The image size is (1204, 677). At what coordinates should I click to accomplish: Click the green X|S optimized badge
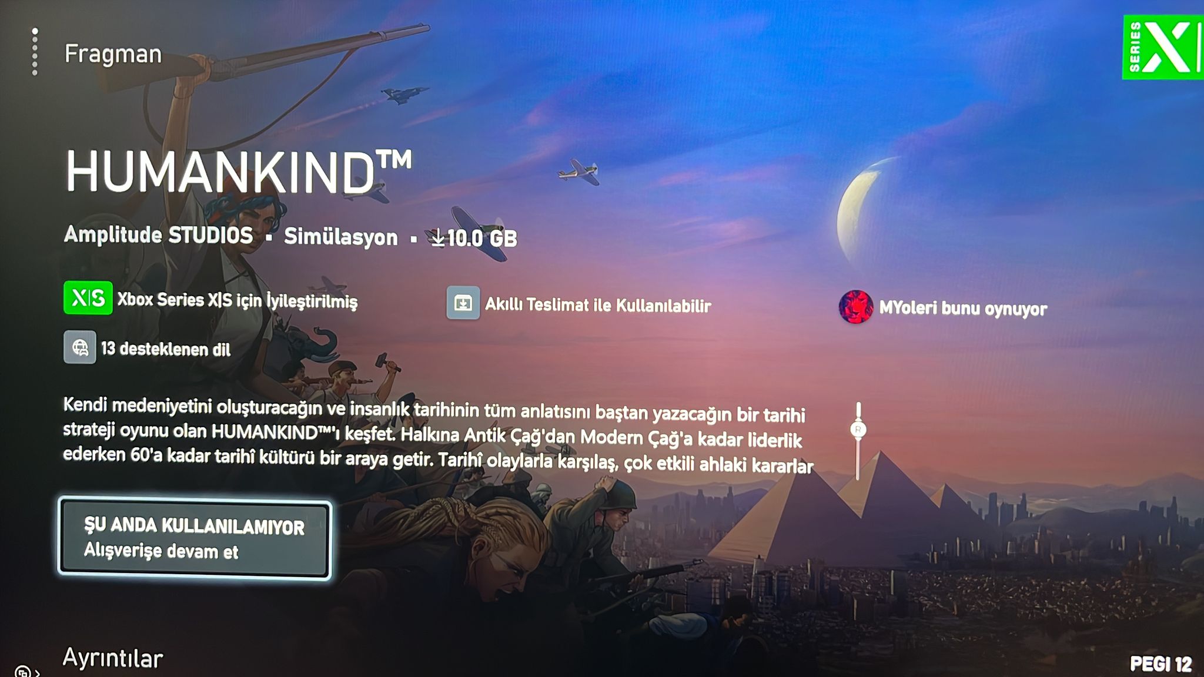(x=88, y=298)
